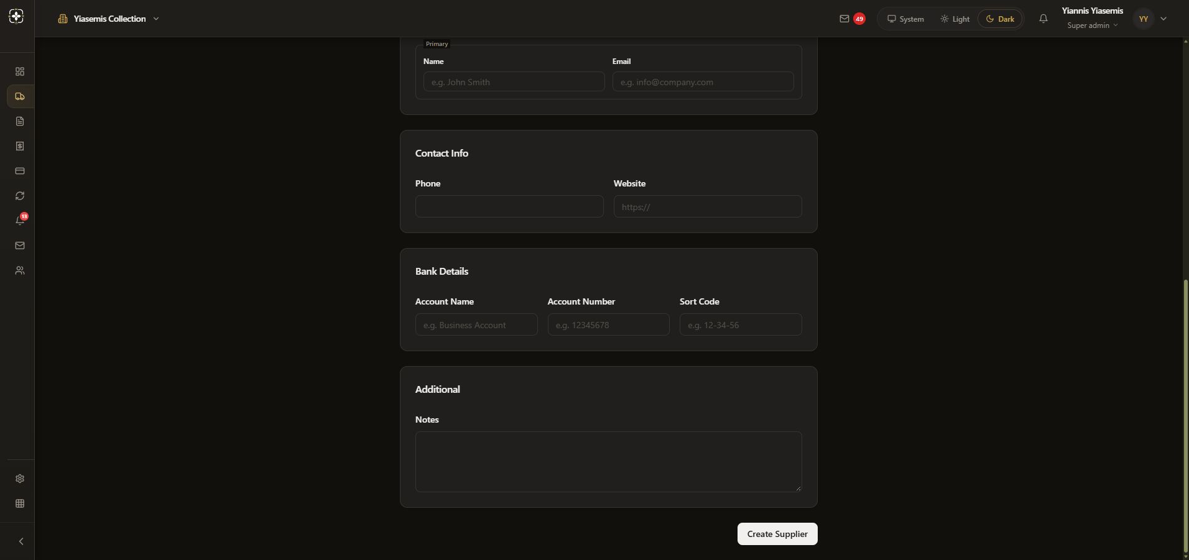Open the credit card icon in sidebar
Image resolution: width=1189 pixels, height=560 pixels.
(x=20, y=171)
